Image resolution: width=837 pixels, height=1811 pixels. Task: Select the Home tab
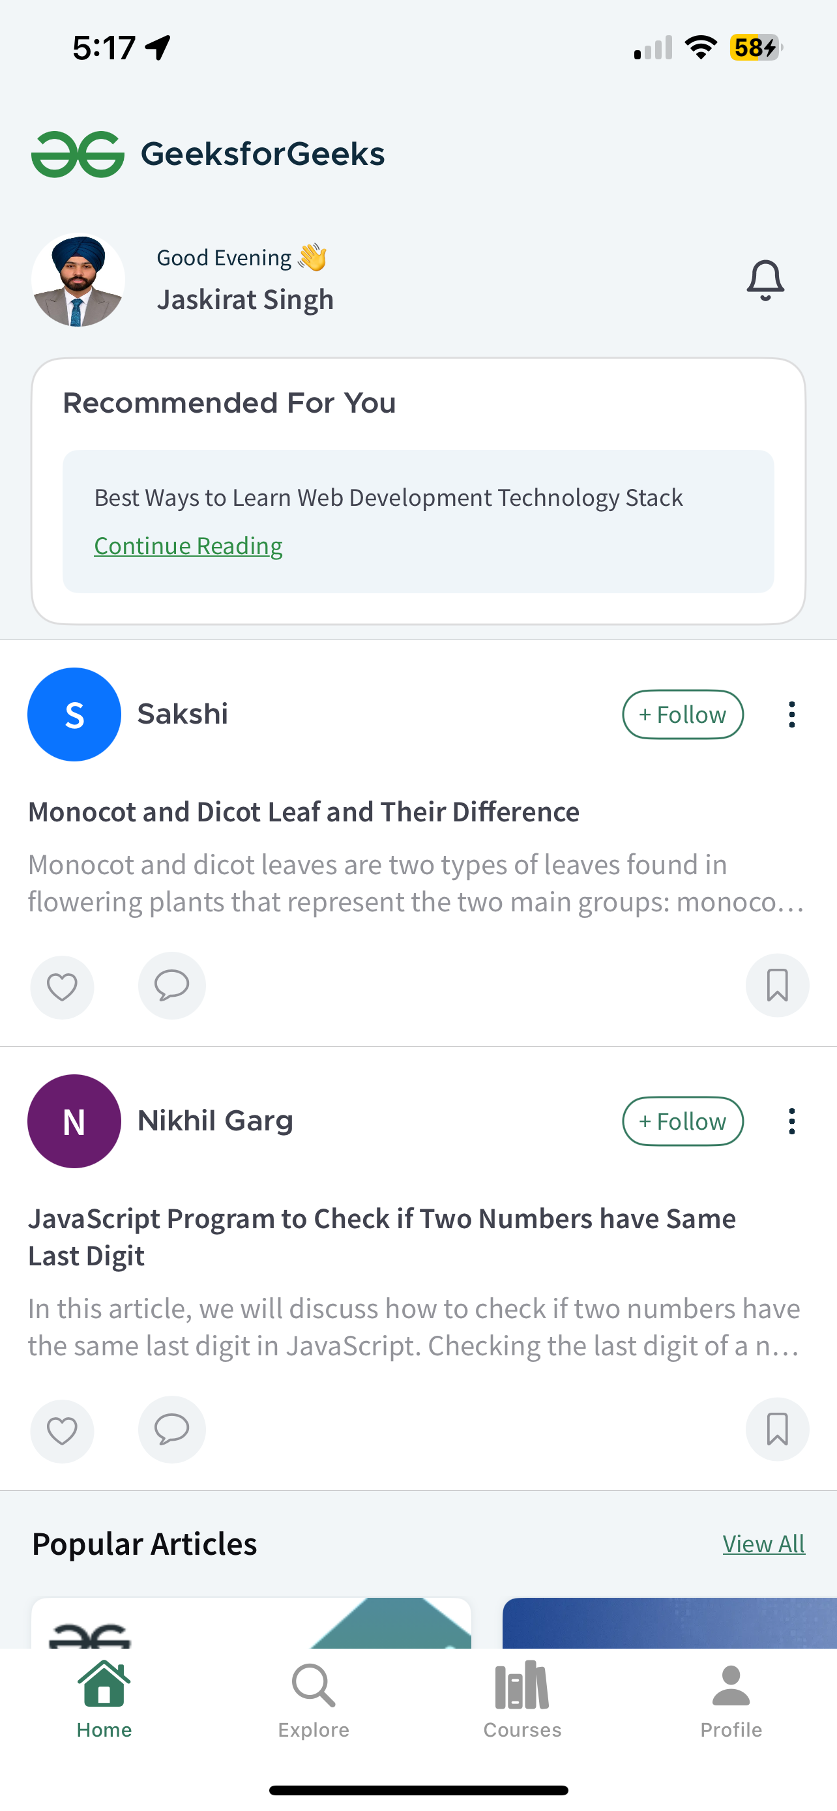click(104, 1700)
